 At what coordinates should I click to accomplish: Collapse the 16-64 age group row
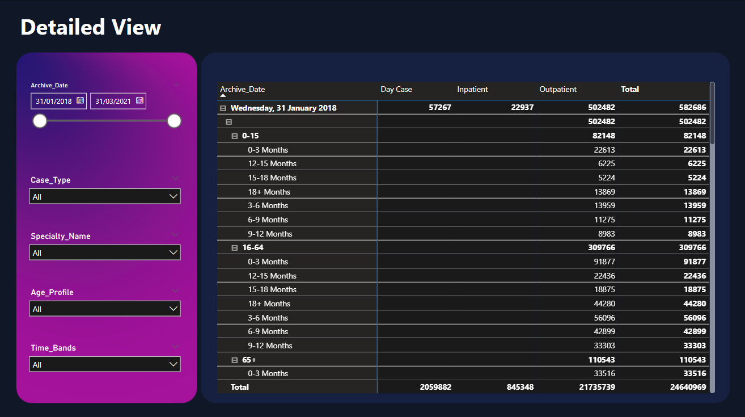(x=235, y=248)
